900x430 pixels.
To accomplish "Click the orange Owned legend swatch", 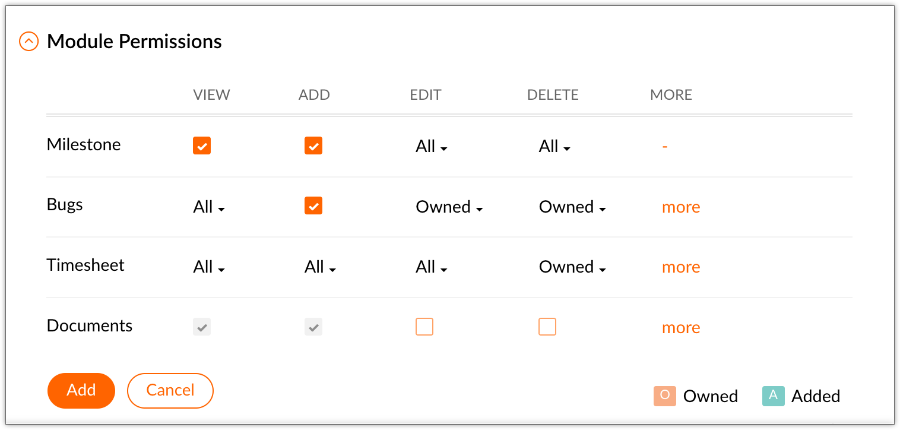I will [x=665, y=396].
